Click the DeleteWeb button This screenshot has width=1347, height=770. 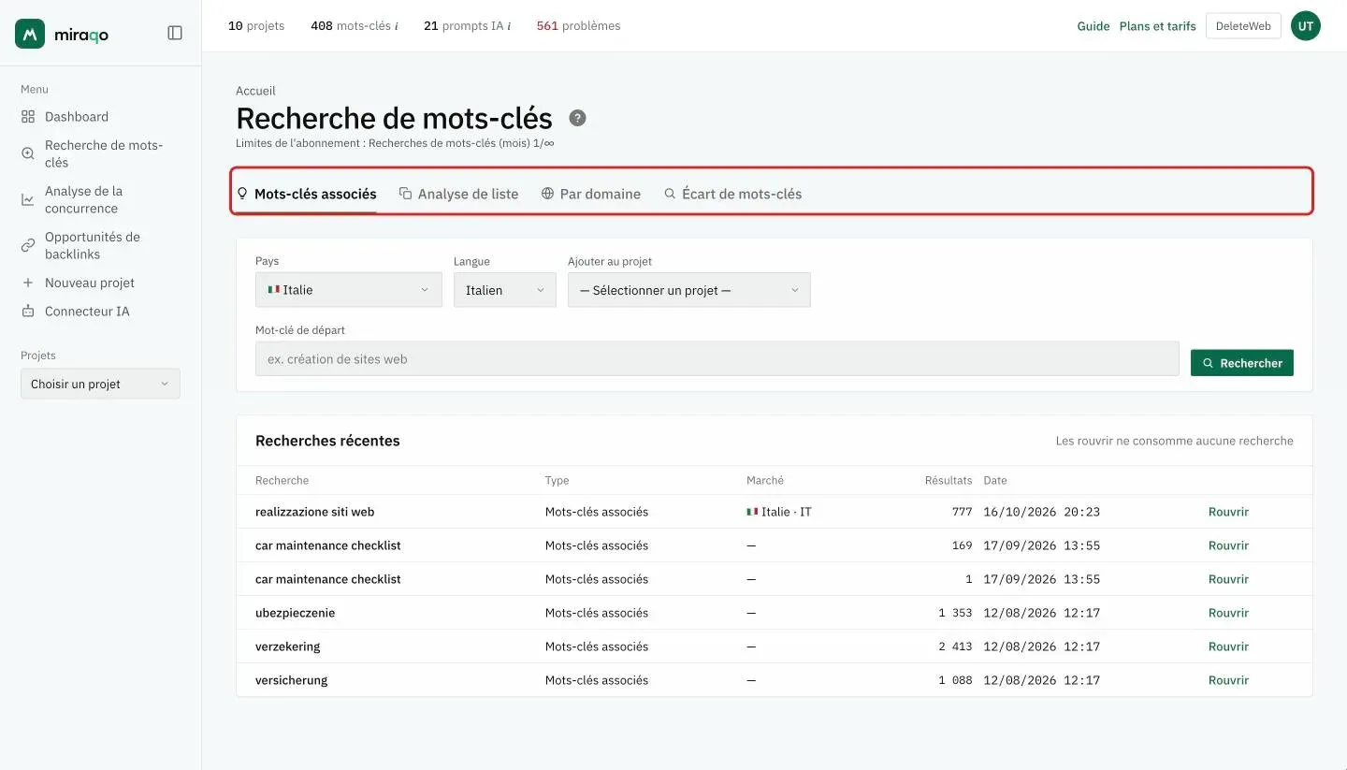pos(1243,26)
